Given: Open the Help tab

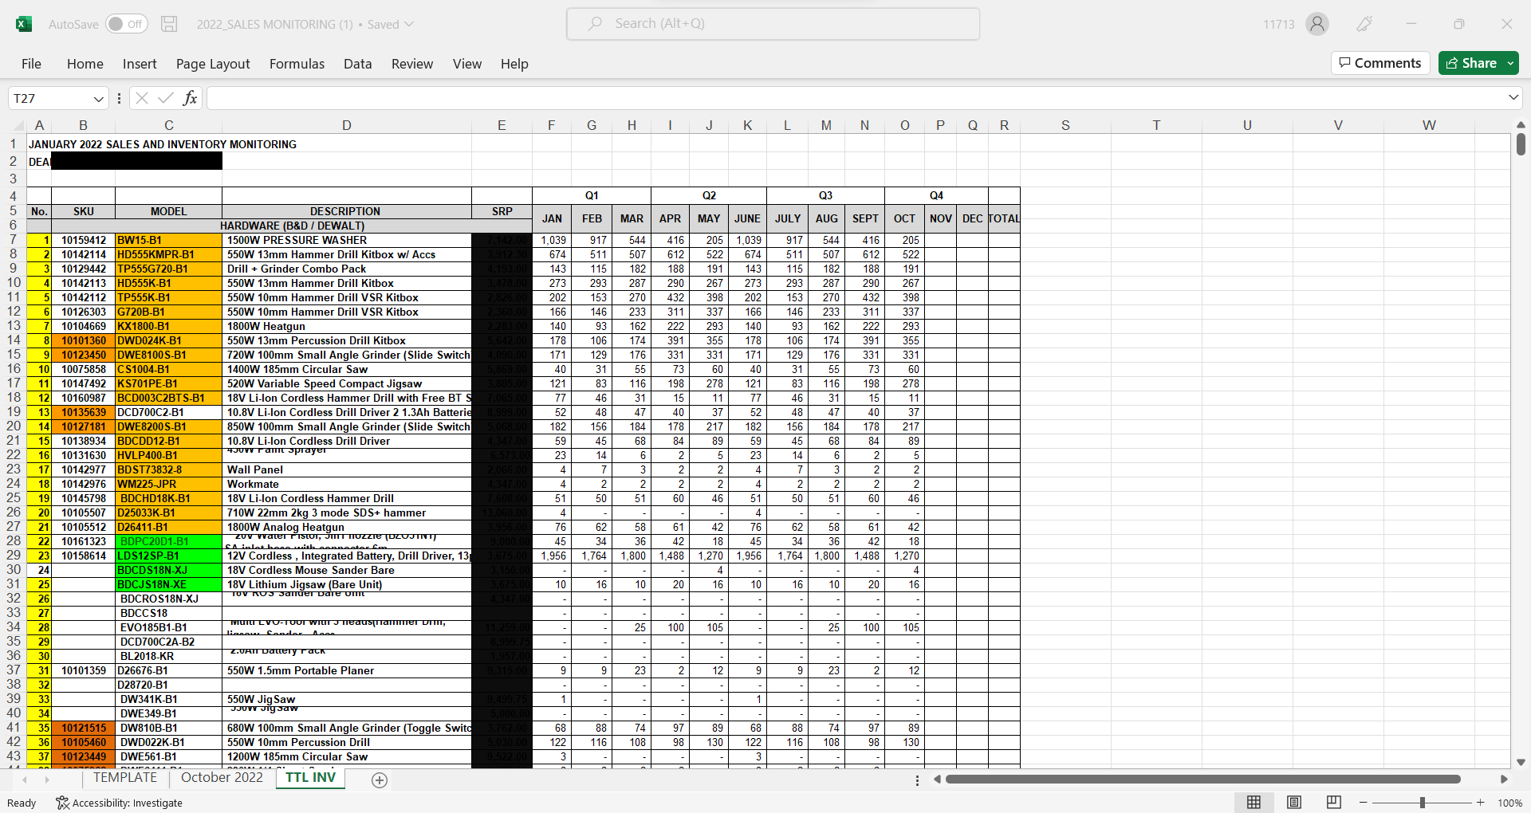Looking at the screenshot, I should point(514,64).
